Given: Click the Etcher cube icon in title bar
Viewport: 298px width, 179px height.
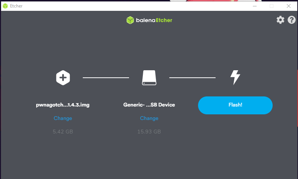Looking at the screenshot, I should pos(5,6).
